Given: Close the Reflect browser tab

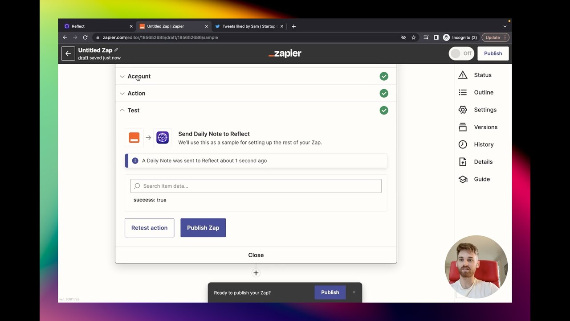Looking at the screenshot, I should tap(131, 26).
